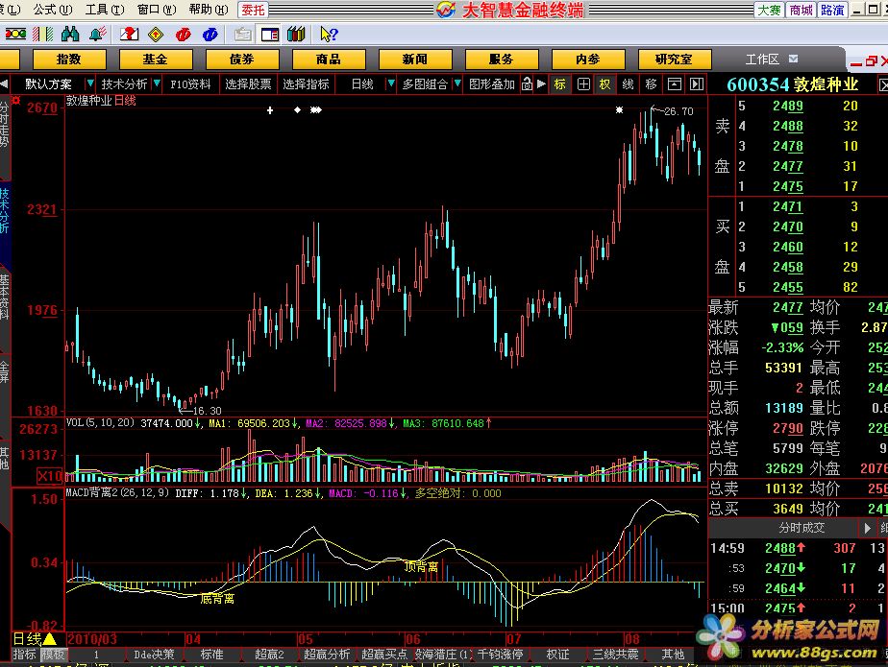
Task: Click the 图形叠加 button
Action: pyautogui.click(x=492, y=84)
